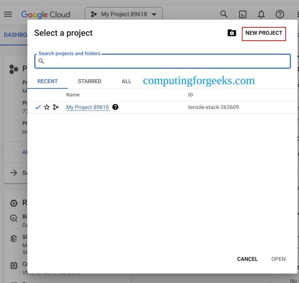This screenshot has height=283, width=299.
Task: Click the CANCEL button
Action: pyautogui.click(x=247, y=259)
